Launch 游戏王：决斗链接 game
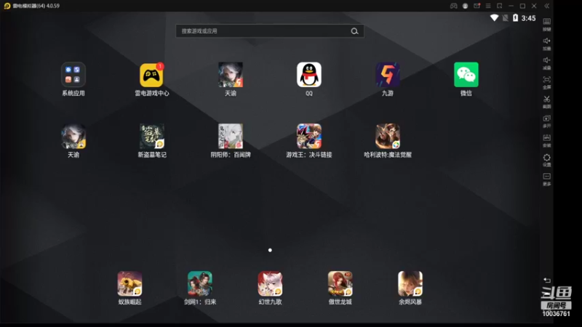 (308, 137)
